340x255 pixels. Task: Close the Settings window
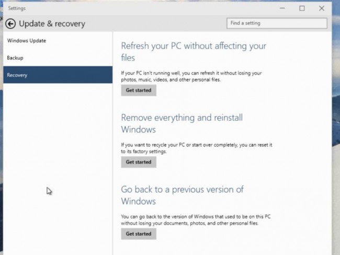[322, 8]
